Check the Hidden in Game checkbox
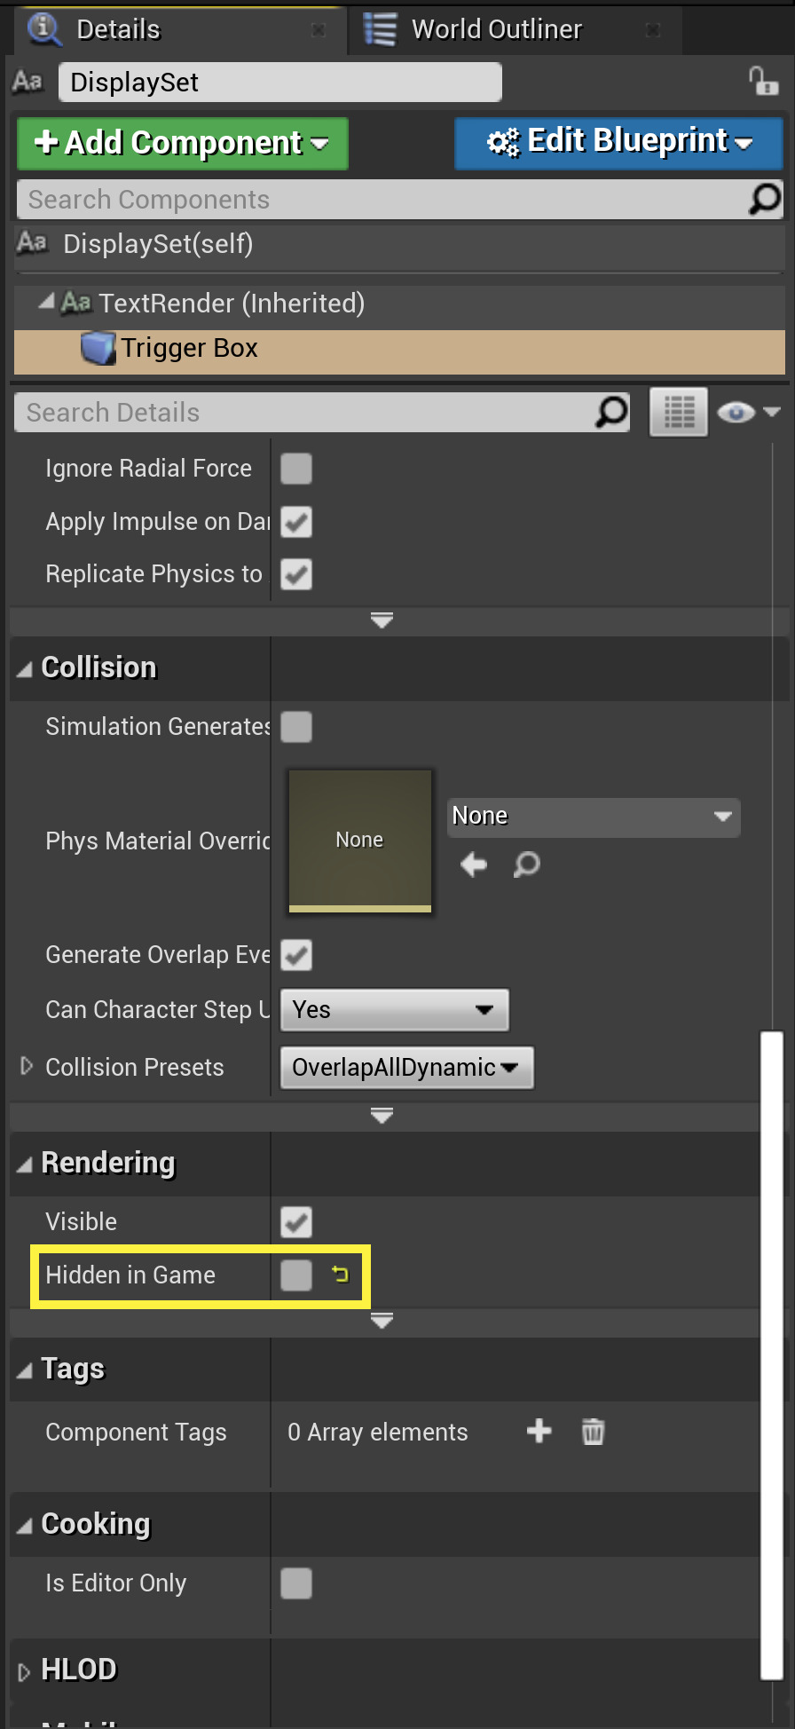Image resolution: width=795 pixels, height=1729 pixels. [296, 1275]
